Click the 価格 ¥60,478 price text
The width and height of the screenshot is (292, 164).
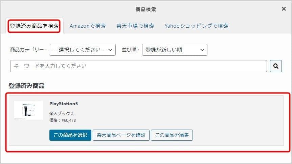pos(63,120)
